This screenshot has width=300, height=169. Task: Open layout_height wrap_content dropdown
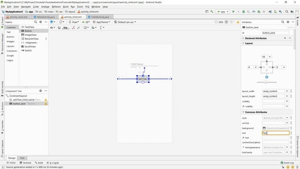[287, 96]
